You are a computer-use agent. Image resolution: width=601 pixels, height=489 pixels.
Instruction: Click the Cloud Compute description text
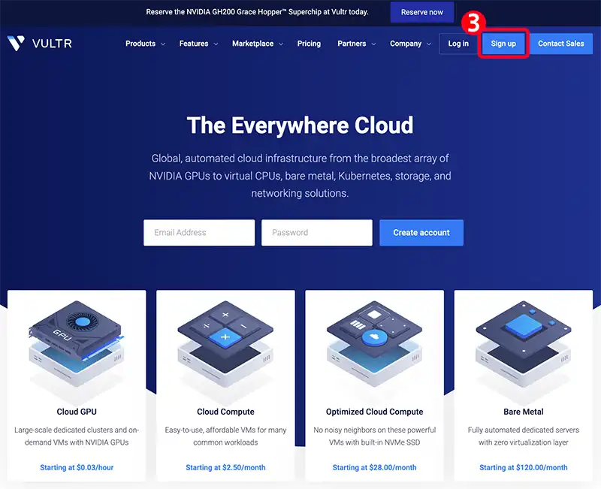pyautogui.click(x=225, y=436)
